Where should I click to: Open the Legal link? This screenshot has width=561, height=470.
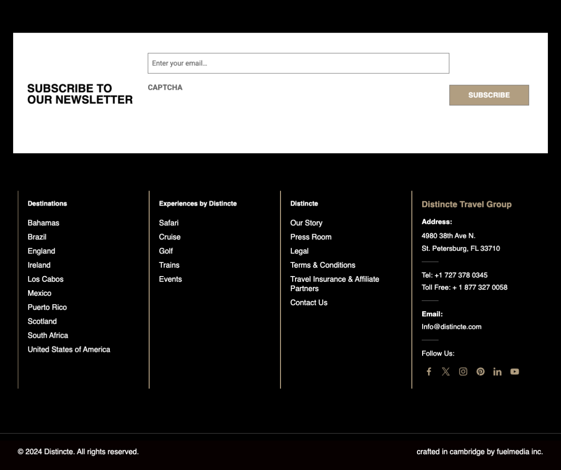tap(299, 251)
